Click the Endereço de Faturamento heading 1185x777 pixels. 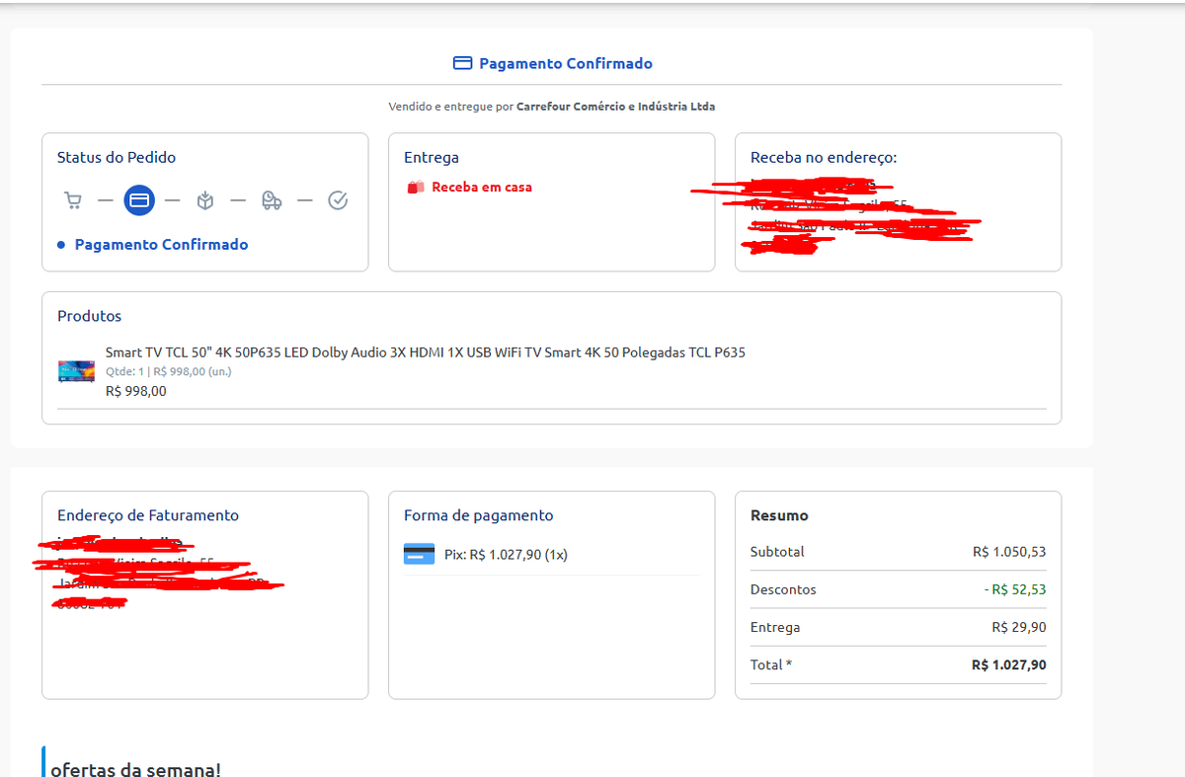pos(148,515)
